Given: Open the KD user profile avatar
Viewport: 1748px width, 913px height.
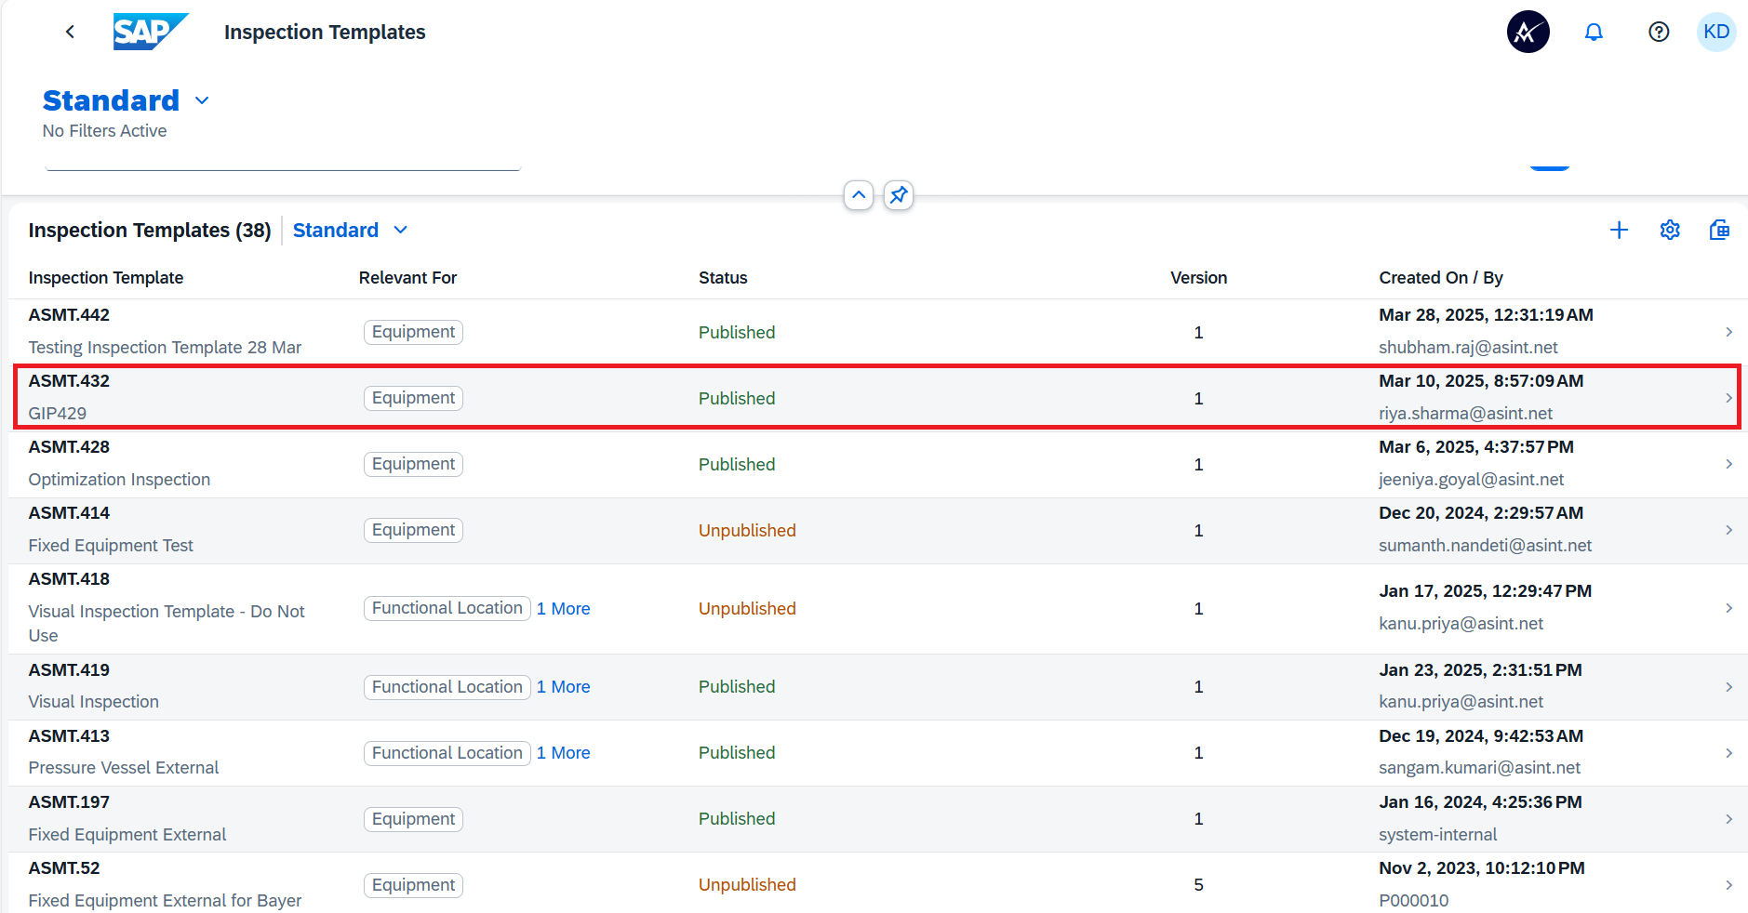Looking at the screenshot, I should (1716, 32).
